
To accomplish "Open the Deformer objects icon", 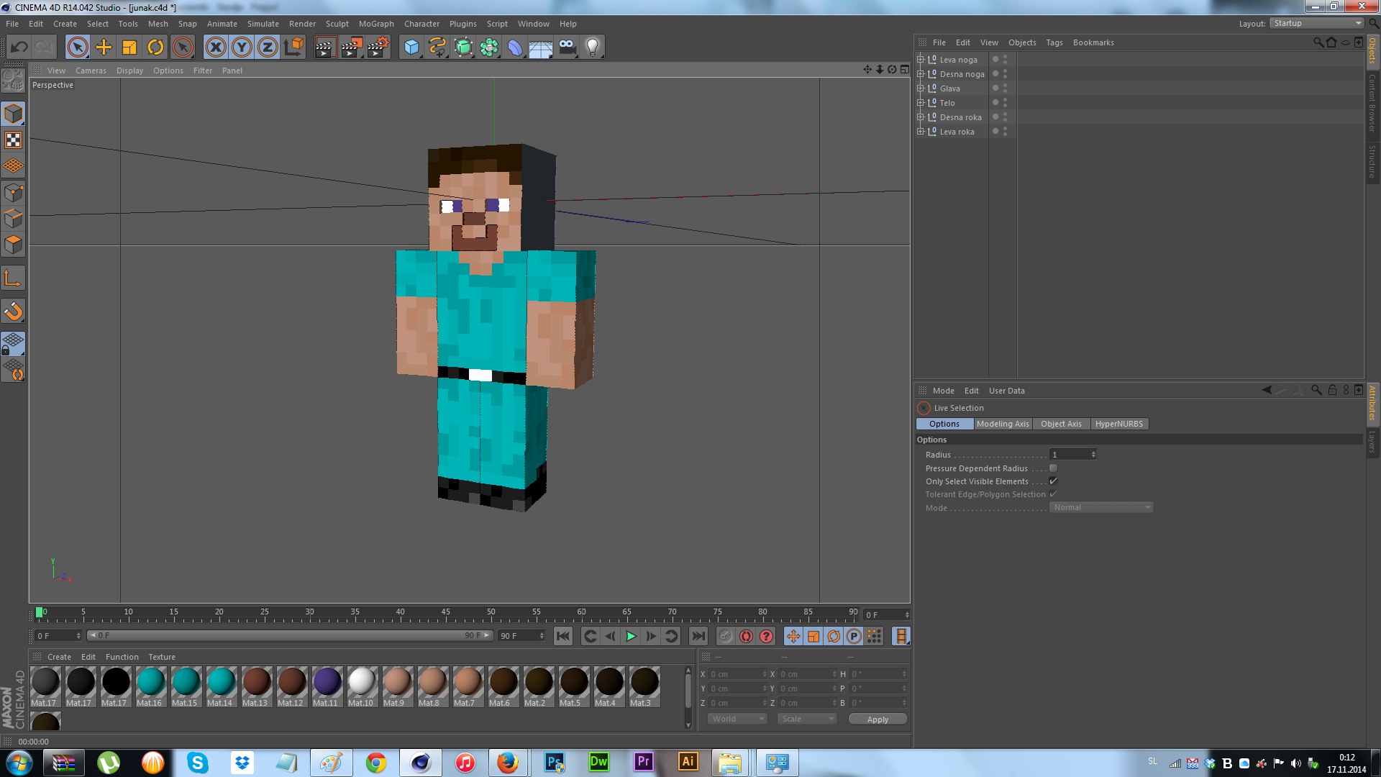I will pos(516,47).
